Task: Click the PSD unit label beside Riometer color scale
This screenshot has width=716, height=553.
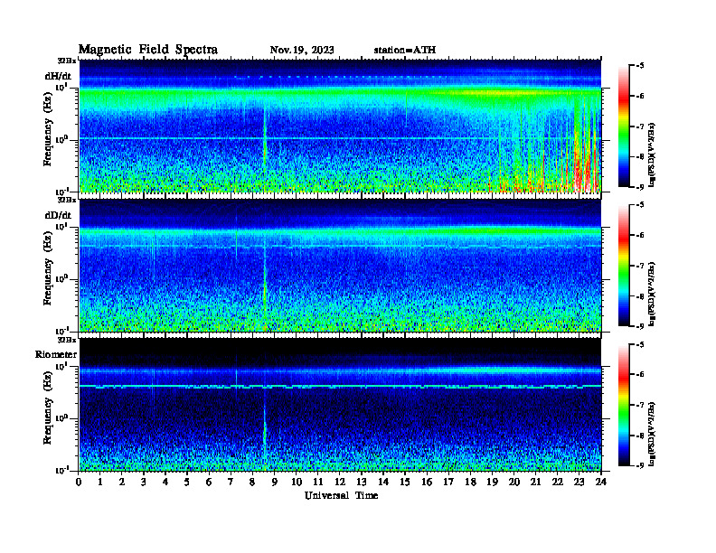Action: (652, 434)
